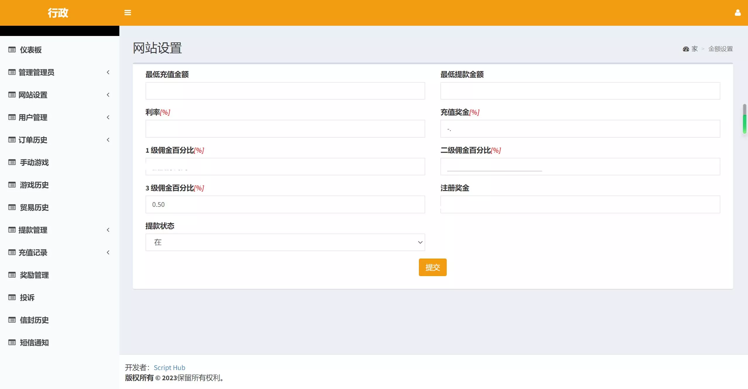
Task: Collapse the 提款管理 menu chevron
Action: click(x=108, y=230)
